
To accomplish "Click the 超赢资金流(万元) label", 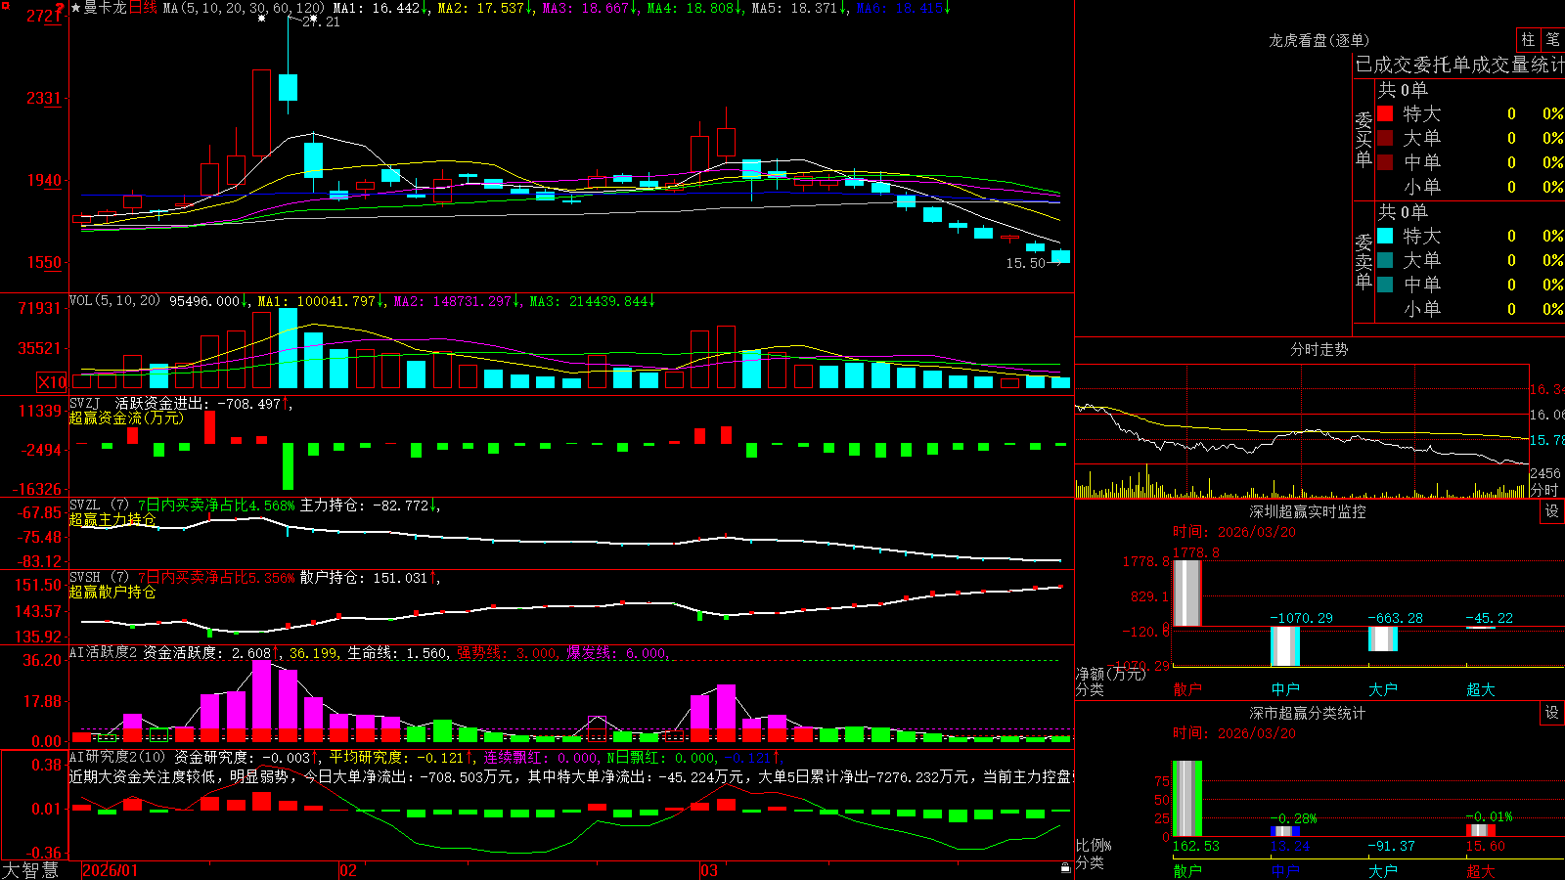I will pyautogui.click(x=126, y=418).
